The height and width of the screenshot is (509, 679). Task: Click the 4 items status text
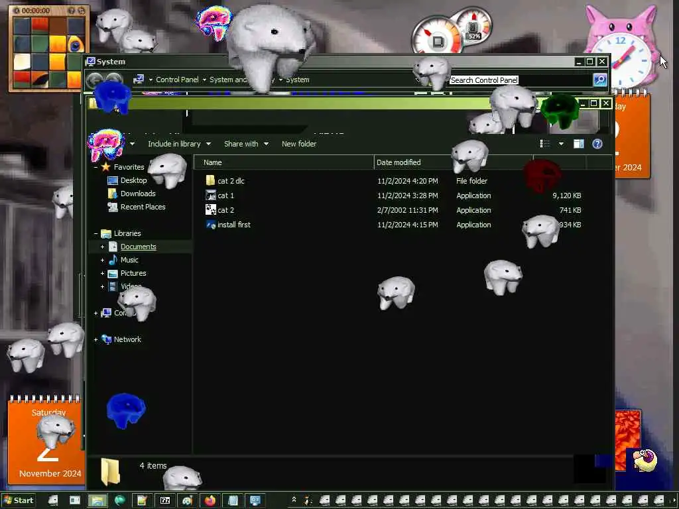[x=153, y=466]
